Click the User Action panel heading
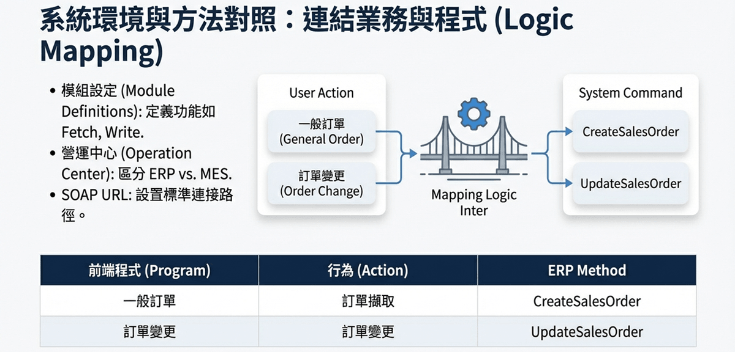Viewport: 735px width, 352px height. [322, 93]
